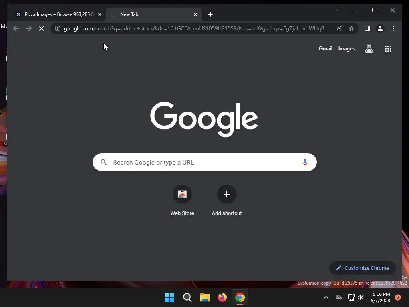Share this page icon

(339, 28)
